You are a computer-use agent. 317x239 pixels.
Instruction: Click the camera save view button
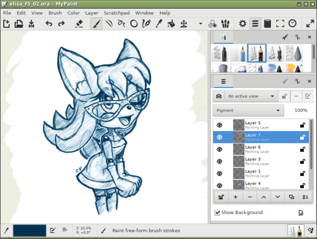point(219,96)
